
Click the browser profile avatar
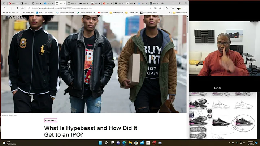(179, 8)
